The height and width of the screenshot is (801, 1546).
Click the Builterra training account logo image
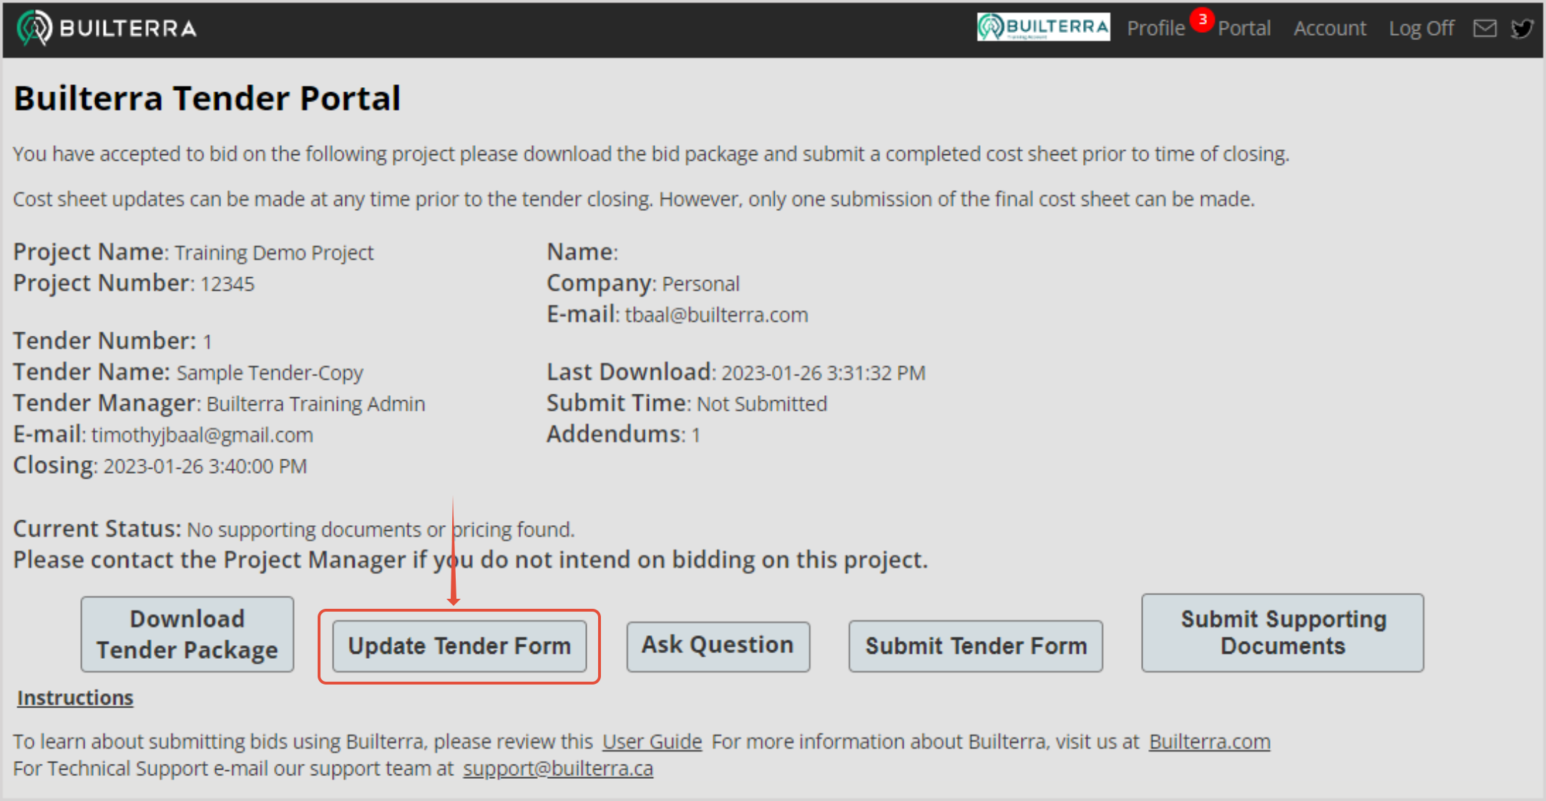[1043, 27]
